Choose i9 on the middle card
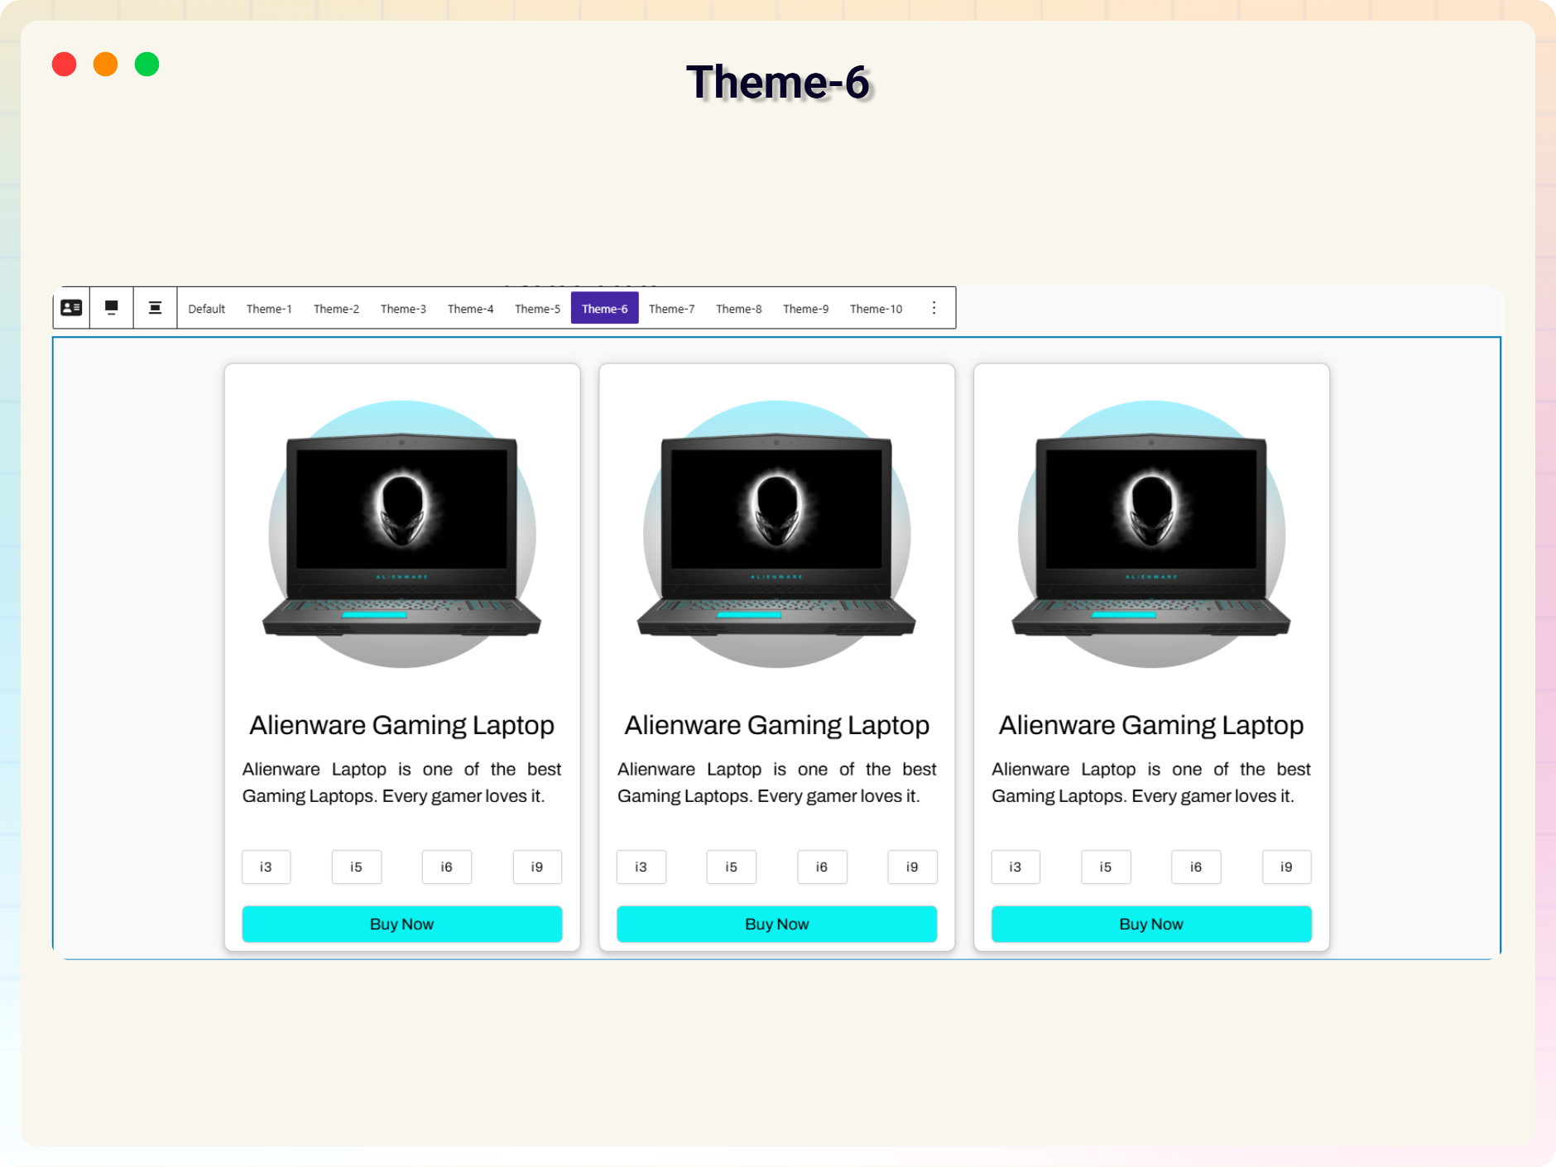1556x1167 pixels. [x=912, y=867]
